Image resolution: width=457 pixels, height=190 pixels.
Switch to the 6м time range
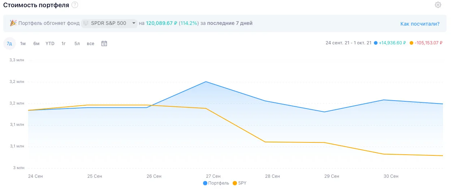coord(36,44)
